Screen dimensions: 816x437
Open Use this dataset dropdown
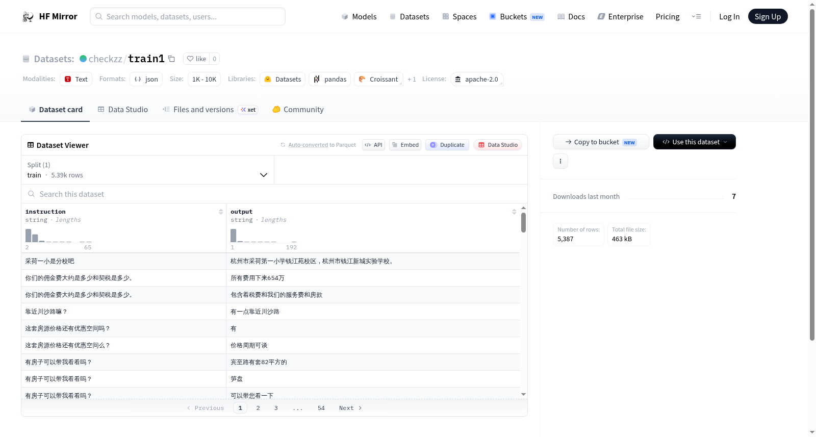point(695,142)
